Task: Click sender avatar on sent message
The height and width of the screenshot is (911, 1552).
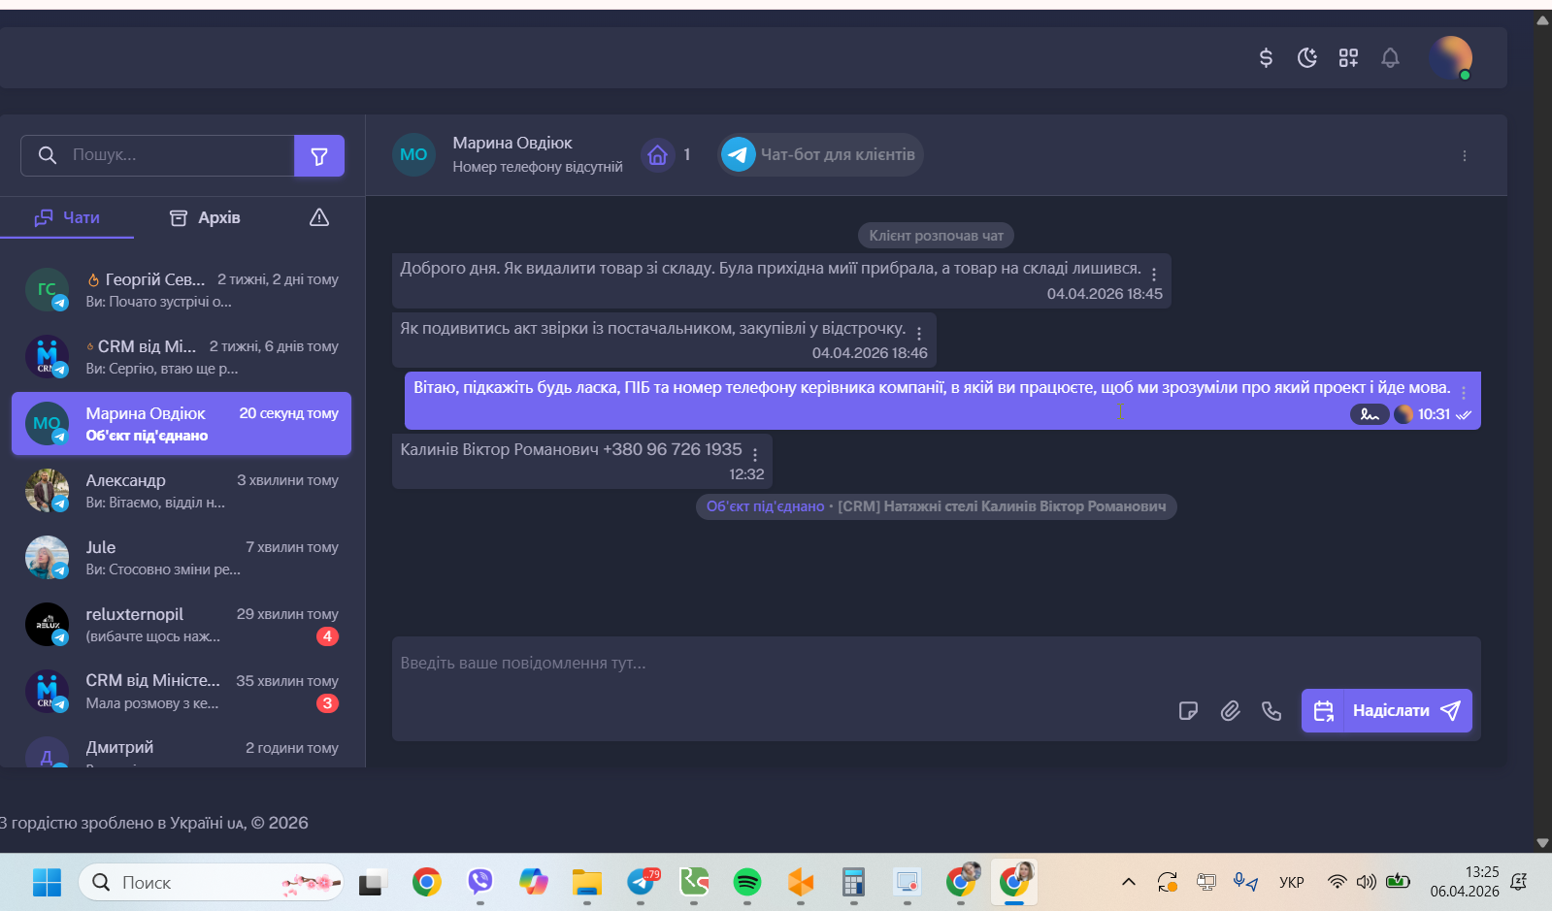Action: [x=1403, y=414]
